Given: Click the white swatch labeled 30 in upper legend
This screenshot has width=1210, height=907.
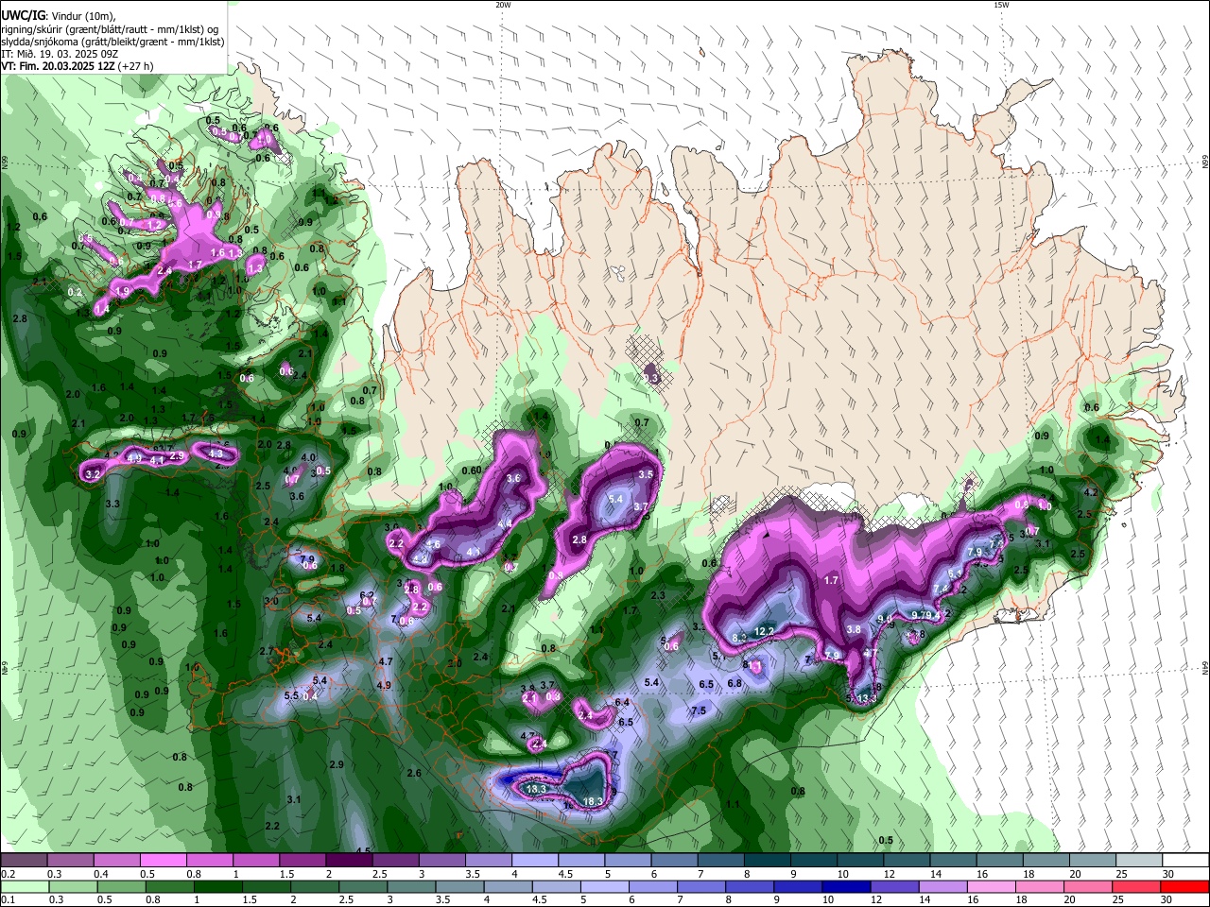Looking at the screenshot, I should [1185, 860].
